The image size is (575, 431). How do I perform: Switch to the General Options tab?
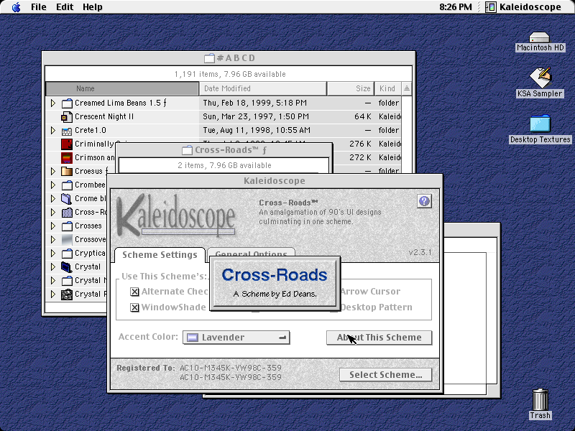click(x=251, y=253)
